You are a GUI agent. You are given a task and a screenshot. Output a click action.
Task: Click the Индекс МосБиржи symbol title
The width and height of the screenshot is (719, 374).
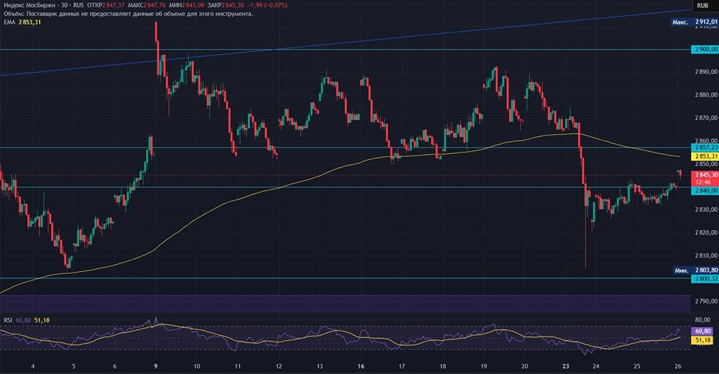coord(29,6)
